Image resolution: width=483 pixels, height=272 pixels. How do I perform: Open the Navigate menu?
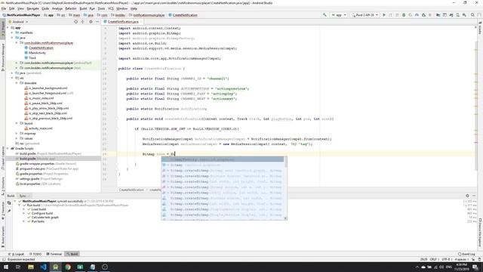[x=32, y=8]
